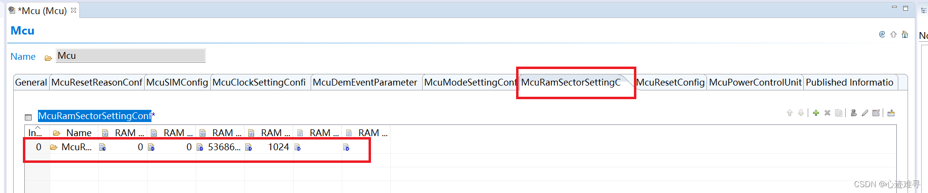Close the *Mcu (Mcu) editor tab
The image size is (928, 193).
point(74,10)
